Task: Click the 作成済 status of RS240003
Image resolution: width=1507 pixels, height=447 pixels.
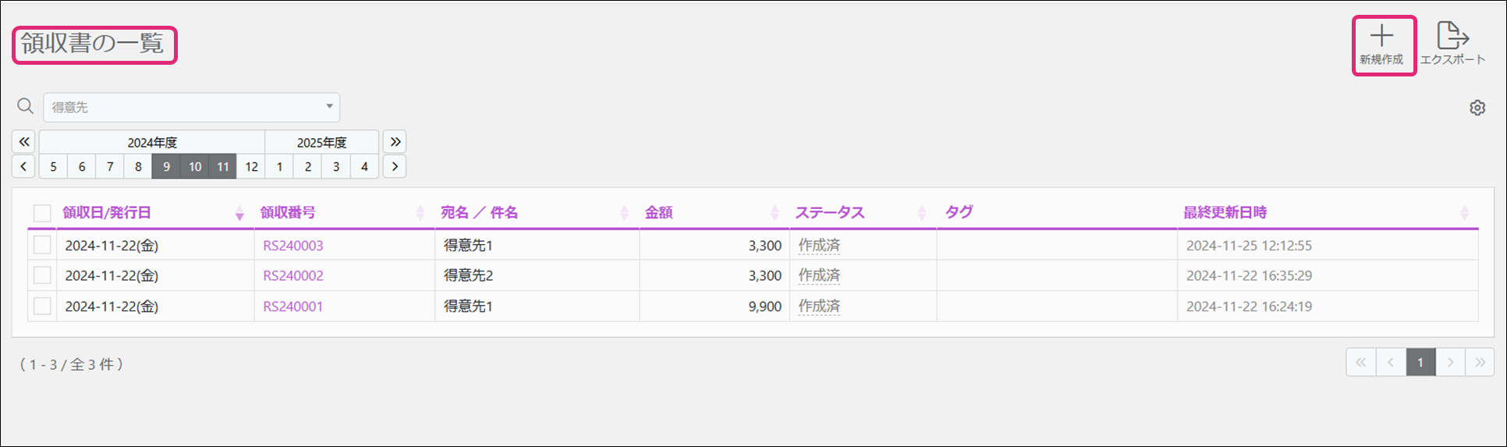Action: pyautogui.click(x=819, y=245)
